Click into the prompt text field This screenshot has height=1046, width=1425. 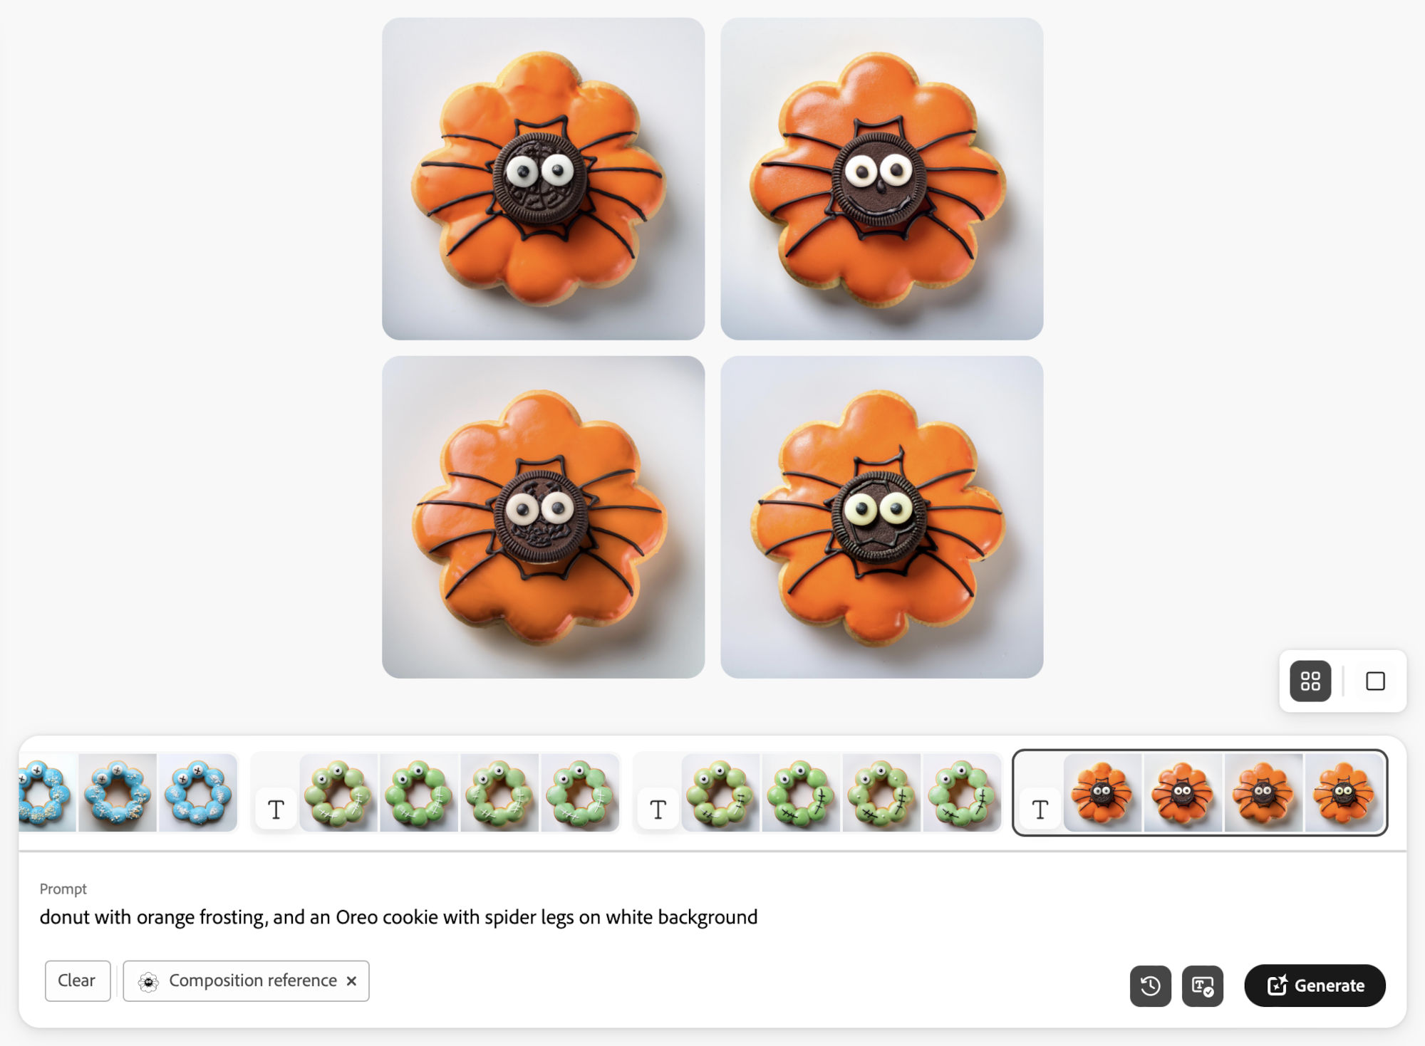712,917
